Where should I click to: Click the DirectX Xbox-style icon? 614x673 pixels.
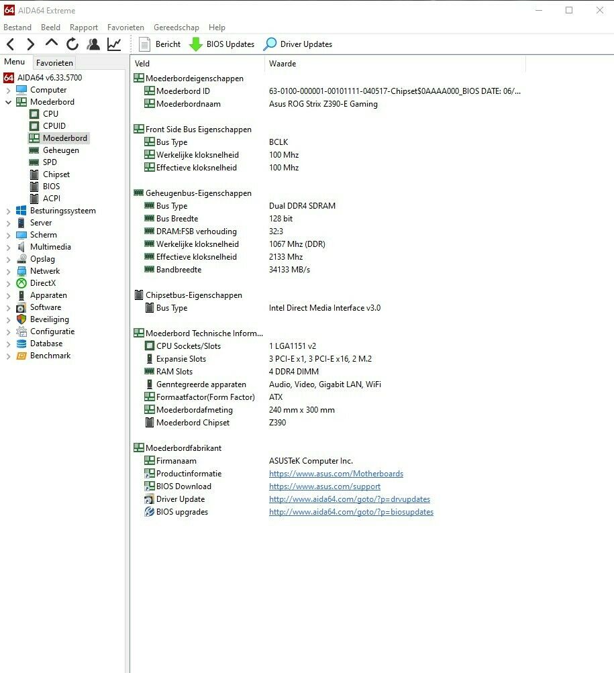(21, 283)
